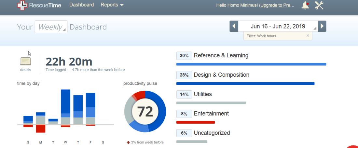Open the Reports dropdown menu

[112, 5]
